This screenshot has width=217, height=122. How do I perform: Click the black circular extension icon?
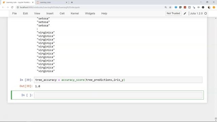(203, 7)
